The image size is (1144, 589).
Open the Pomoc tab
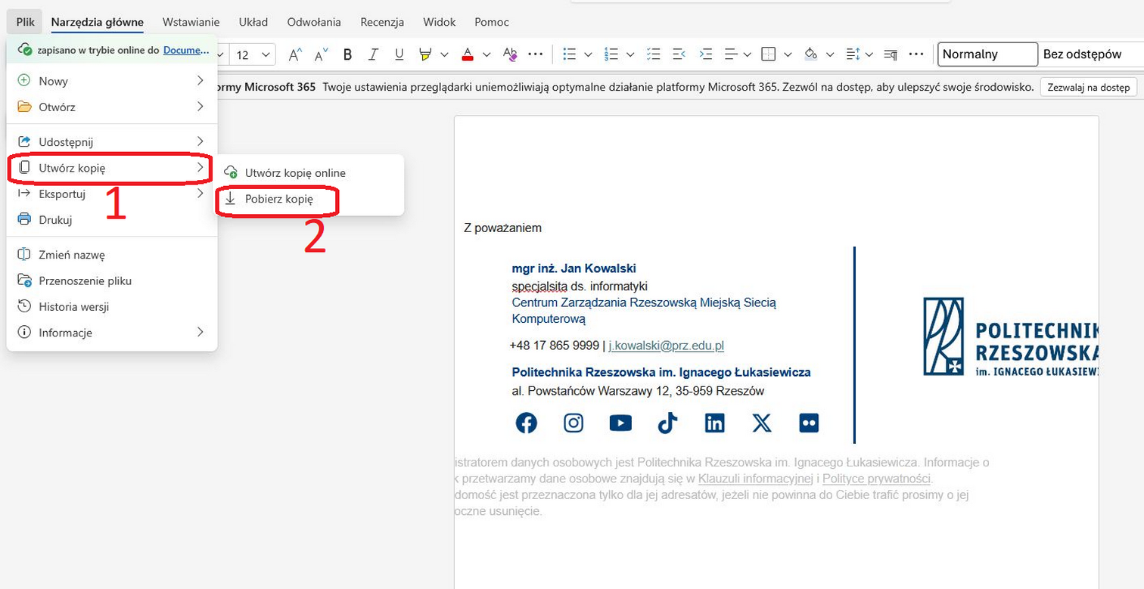492,22
